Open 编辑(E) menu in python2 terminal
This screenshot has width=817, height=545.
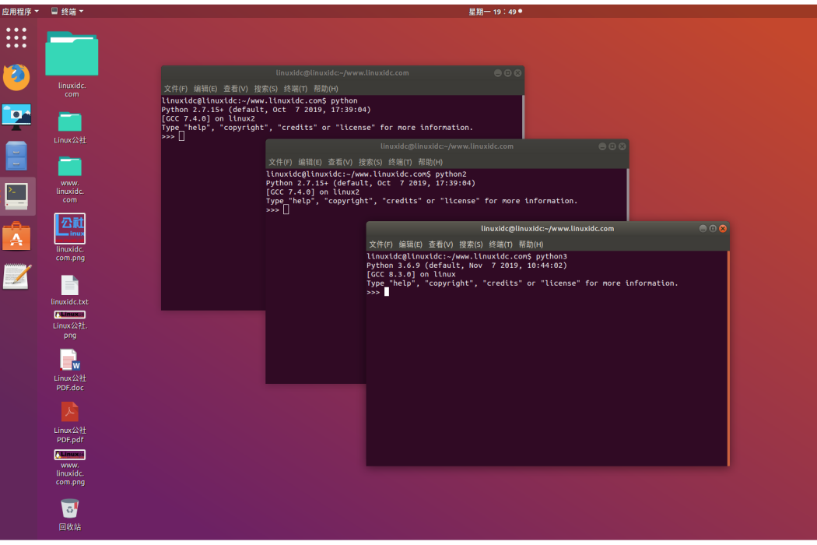pyautogui.click(x=310, y=162)
